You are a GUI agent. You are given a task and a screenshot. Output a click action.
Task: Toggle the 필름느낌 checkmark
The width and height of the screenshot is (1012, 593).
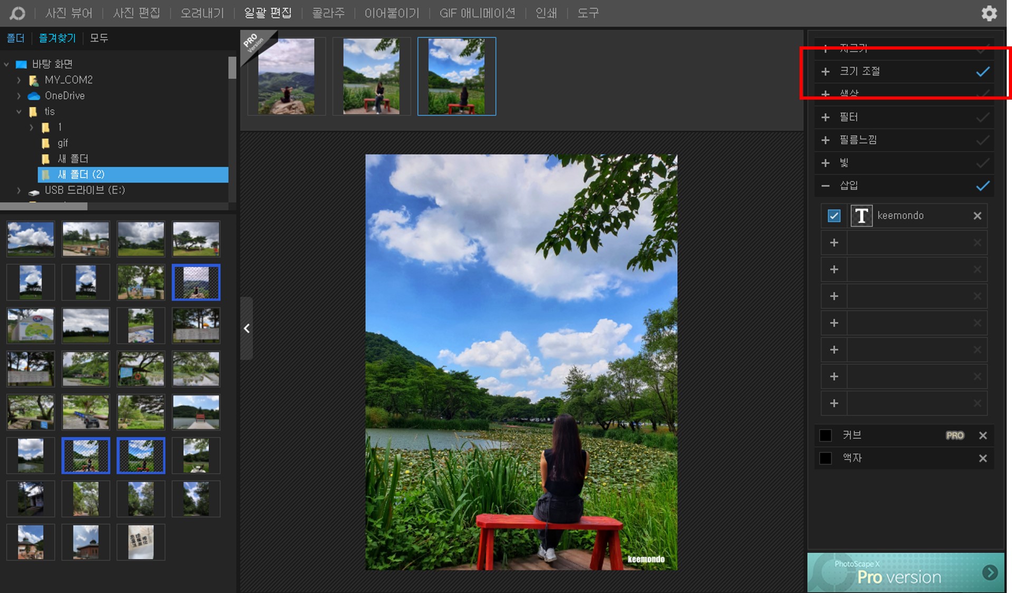pyautogui.click(x=982, y=140)
